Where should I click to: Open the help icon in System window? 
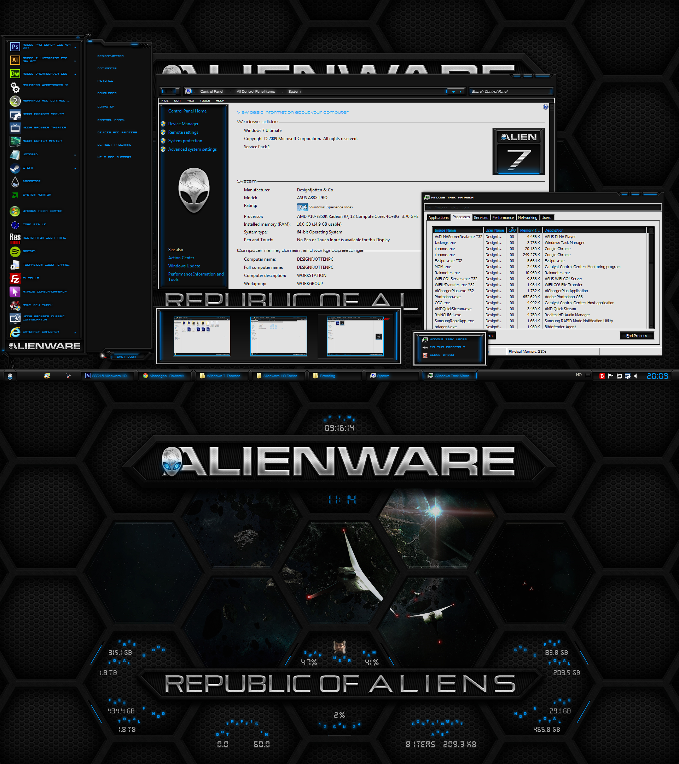[x=545, y=107]
